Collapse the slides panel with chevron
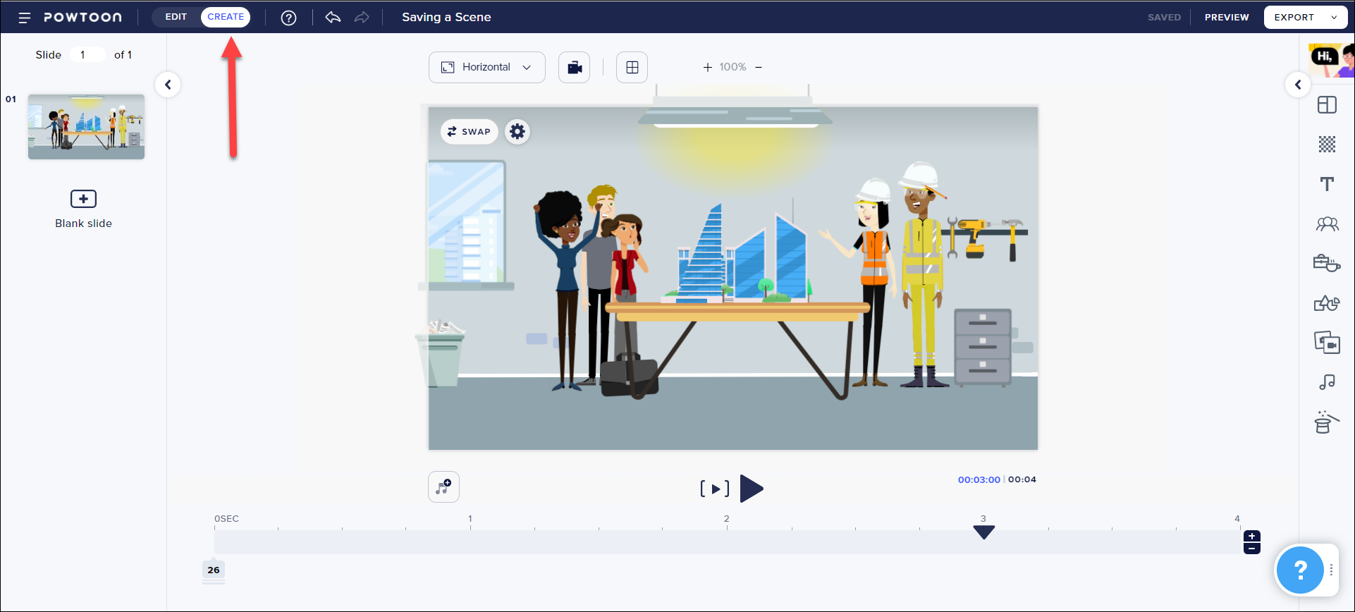Viewport: 1355px width, 612px height. click(x=168, y=85)
